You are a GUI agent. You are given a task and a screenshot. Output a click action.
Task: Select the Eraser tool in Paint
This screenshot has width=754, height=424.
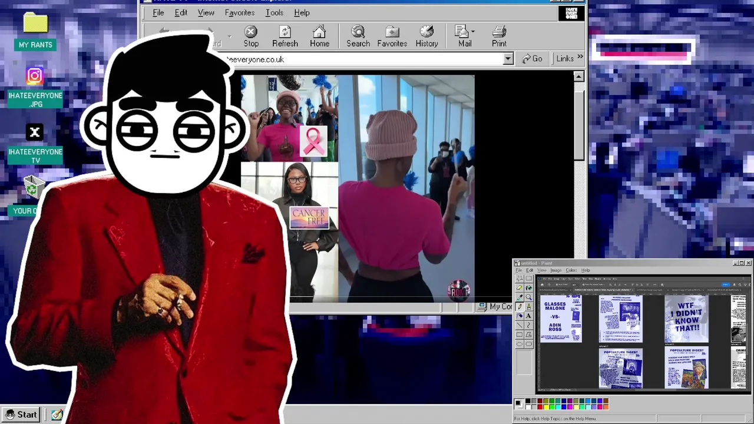coord(520,288)
